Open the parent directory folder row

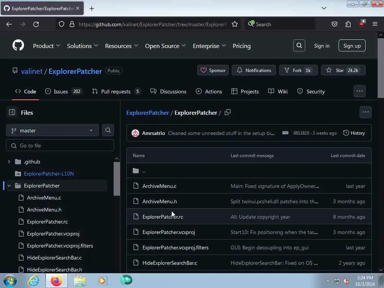coord(249,171)
